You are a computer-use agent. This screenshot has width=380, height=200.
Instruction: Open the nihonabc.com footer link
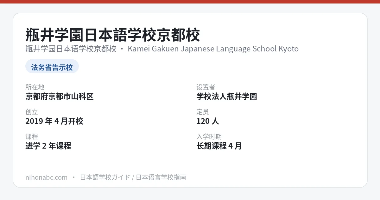[x=46, y=177]
